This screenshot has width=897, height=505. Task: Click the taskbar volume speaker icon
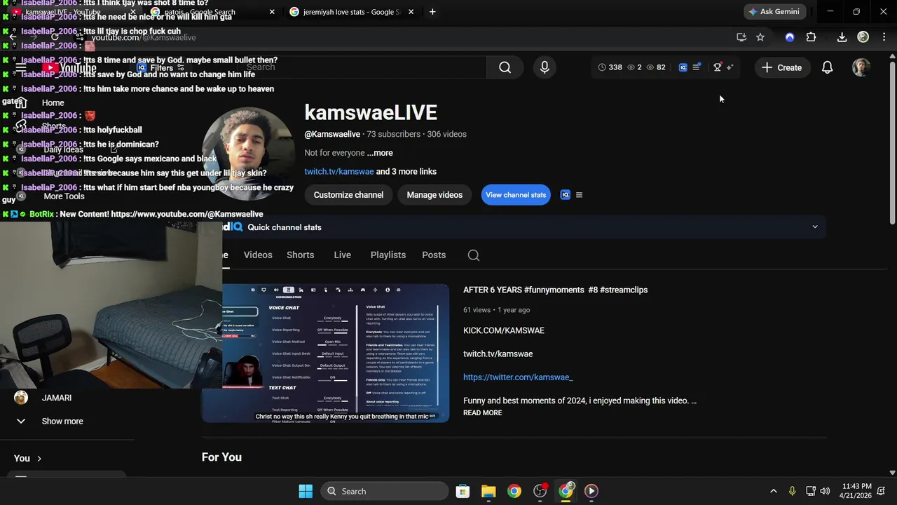coord(825,491)
